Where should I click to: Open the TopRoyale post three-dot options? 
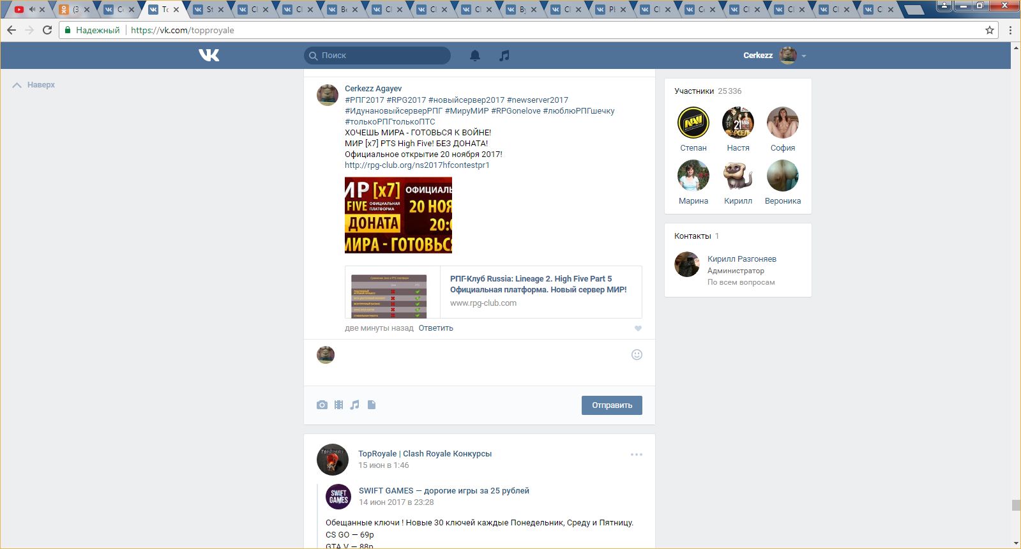637,455
